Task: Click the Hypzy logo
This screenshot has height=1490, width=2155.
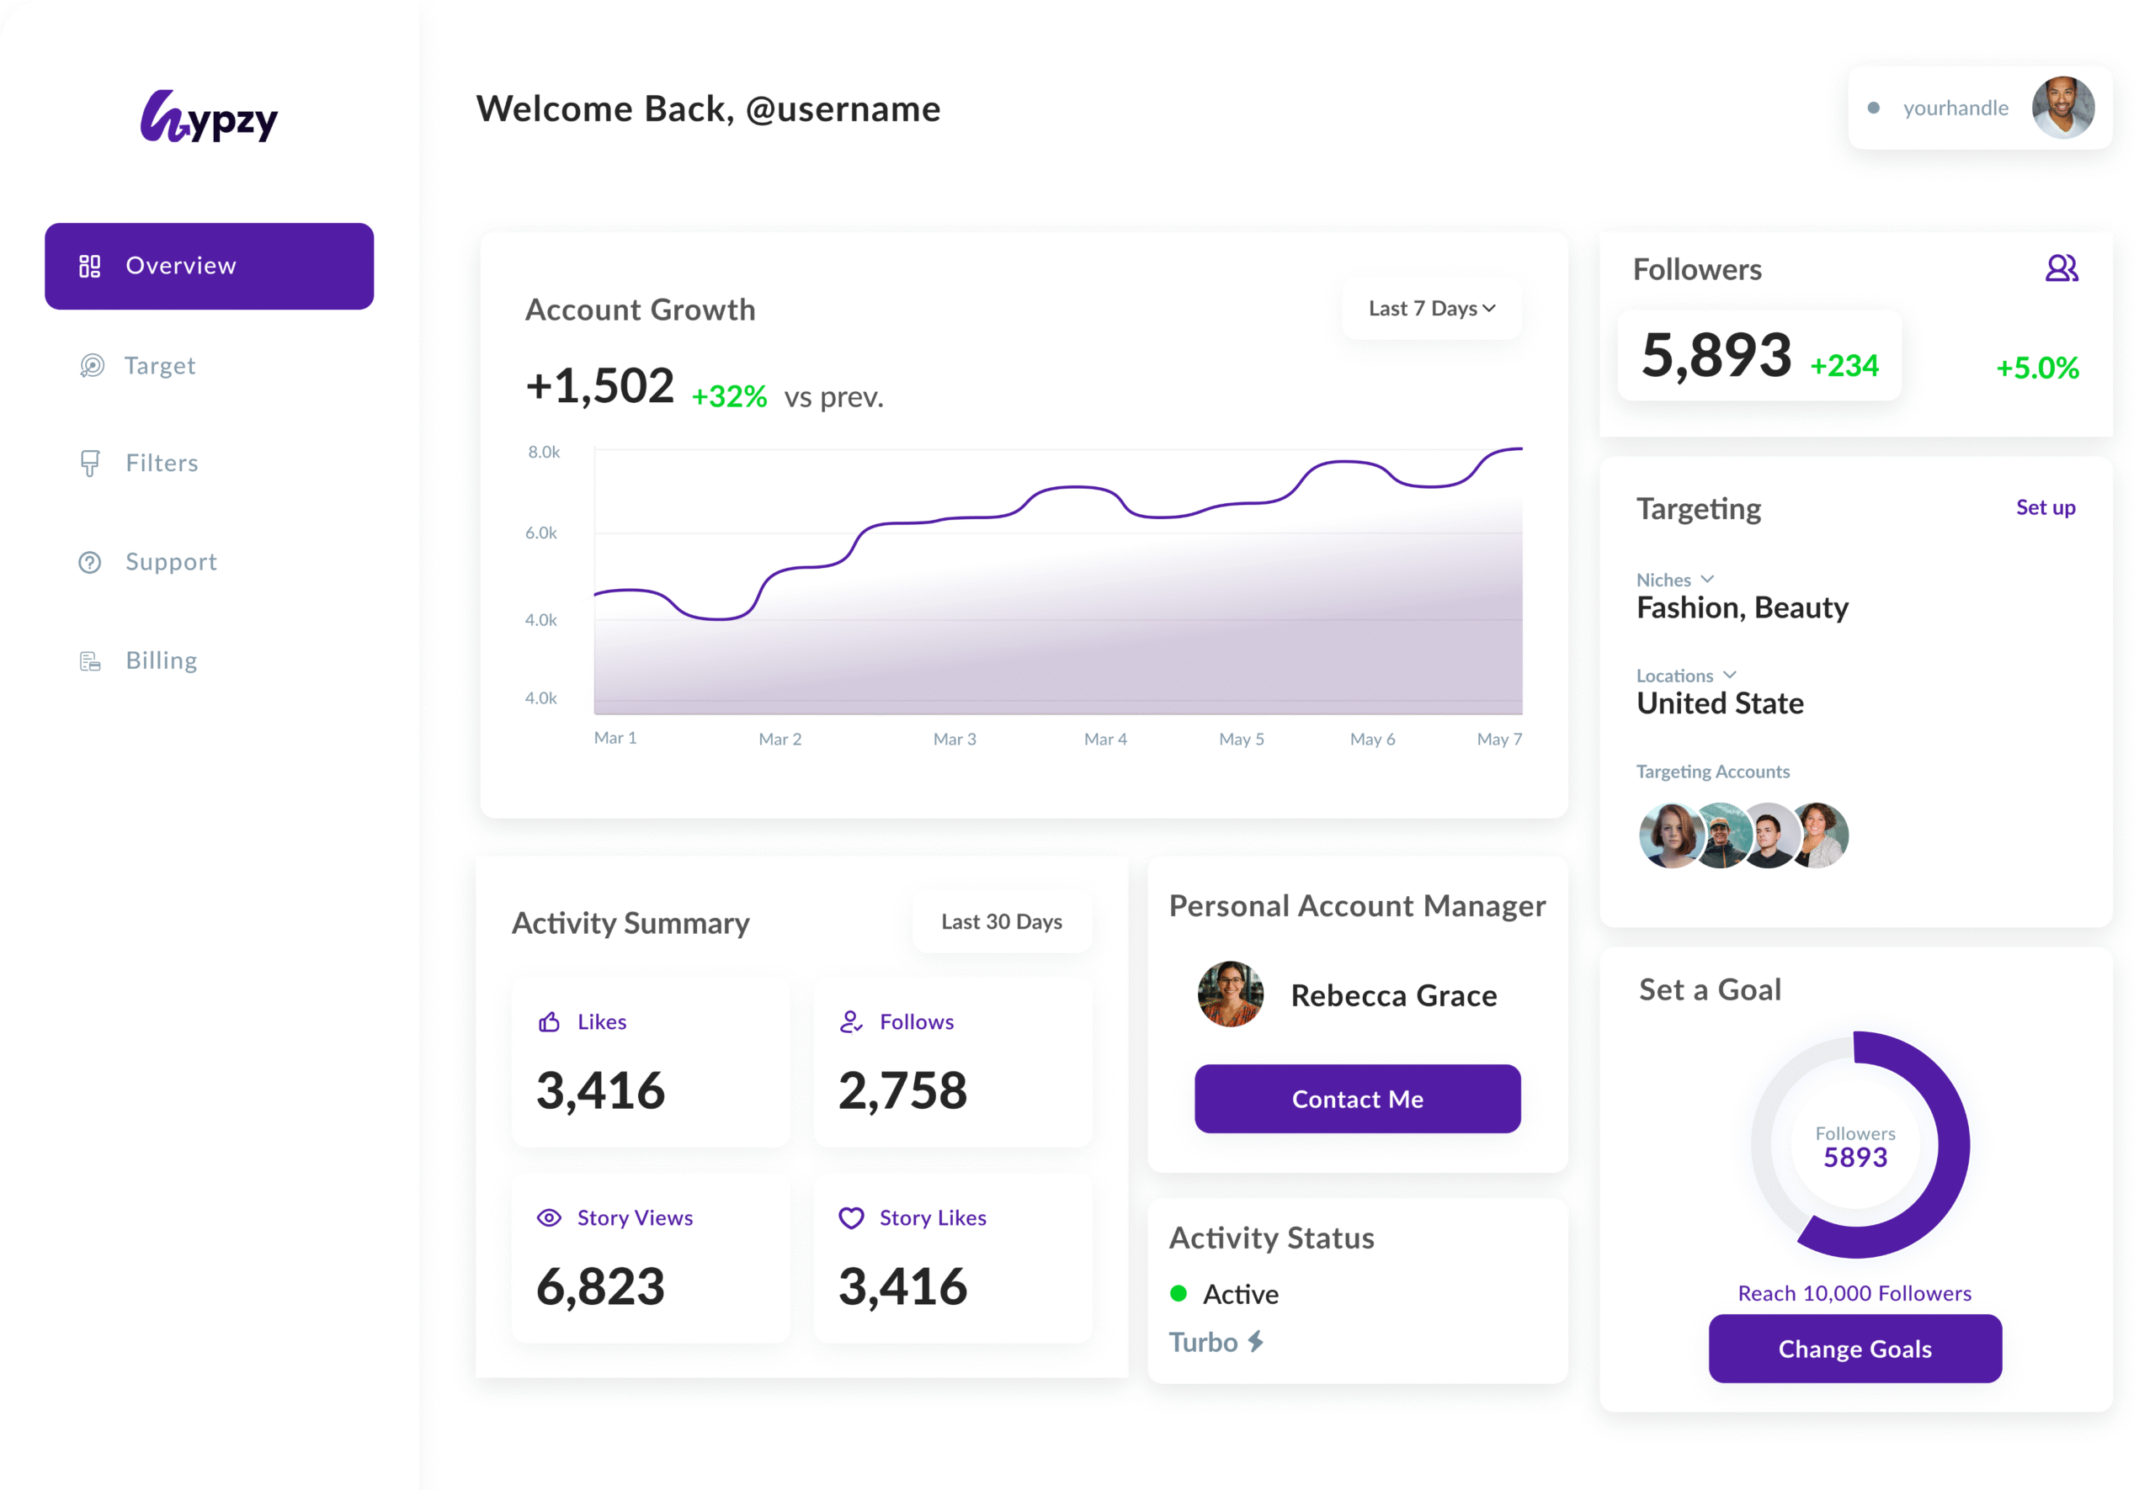Action: tap(210, 117)
